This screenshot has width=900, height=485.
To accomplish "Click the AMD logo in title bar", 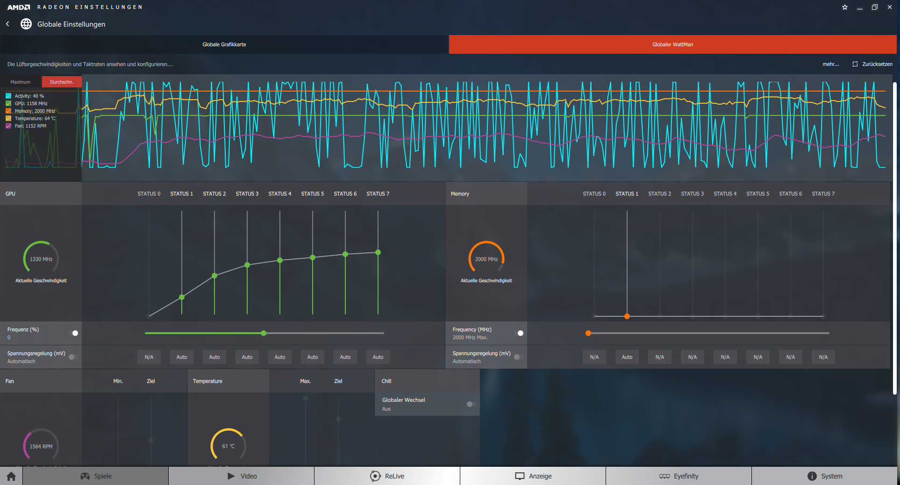I will tap(19, 7).
